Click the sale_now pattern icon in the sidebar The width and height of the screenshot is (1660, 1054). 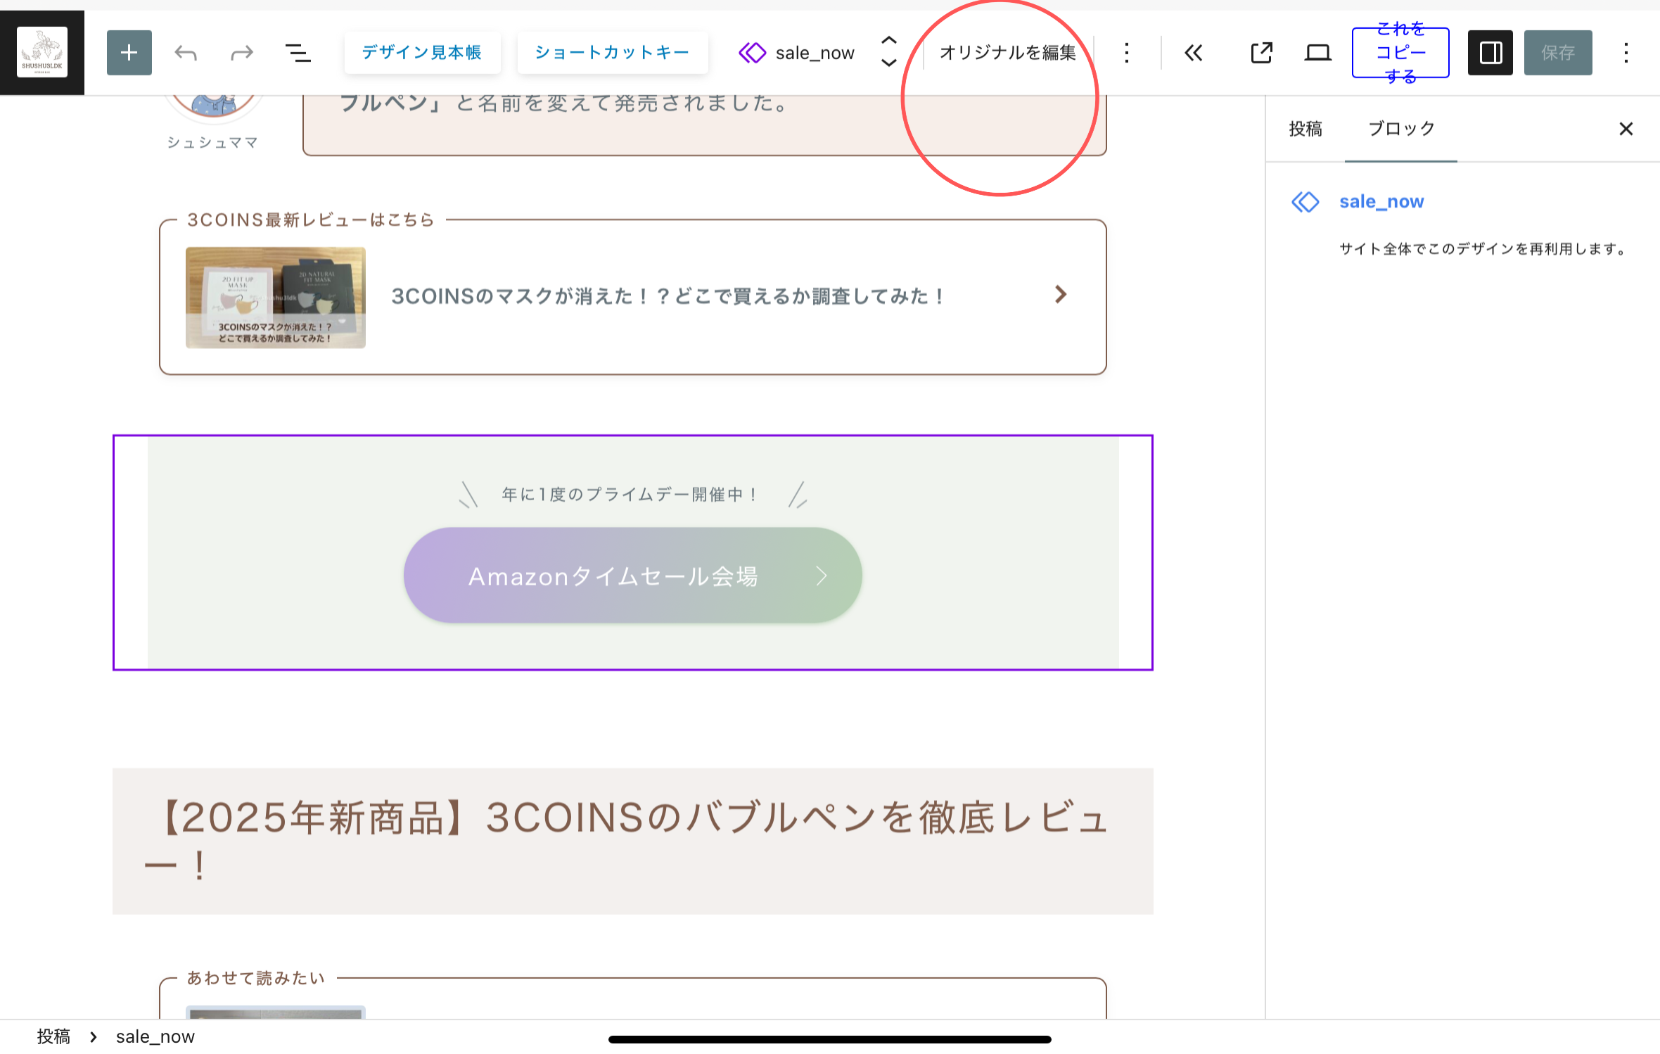[1305, 202]
